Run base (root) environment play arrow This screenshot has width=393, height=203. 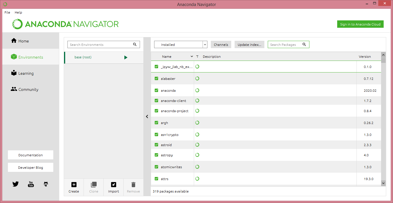[x=126, y=57]
